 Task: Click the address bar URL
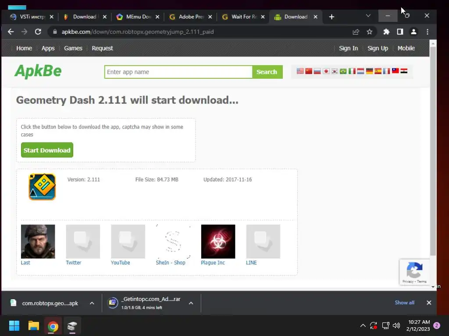click(x=137, y=31)
